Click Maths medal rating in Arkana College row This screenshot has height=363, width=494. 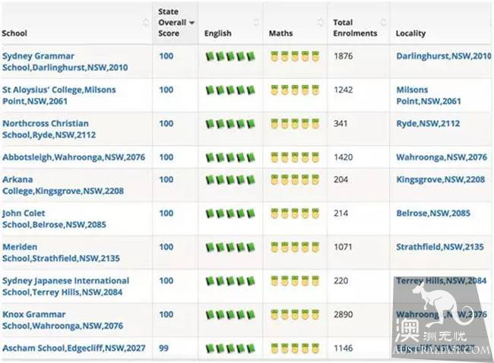(295, 180)
